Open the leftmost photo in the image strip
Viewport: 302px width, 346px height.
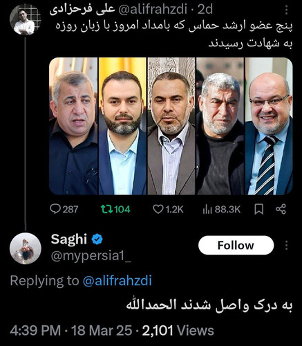73,126
